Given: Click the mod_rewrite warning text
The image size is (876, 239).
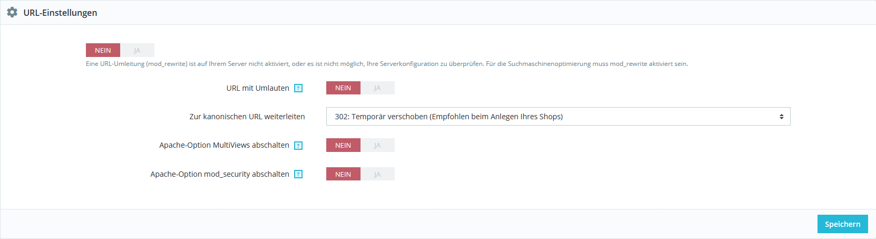Looking at the screenshot, I should [x=386, y=64].
